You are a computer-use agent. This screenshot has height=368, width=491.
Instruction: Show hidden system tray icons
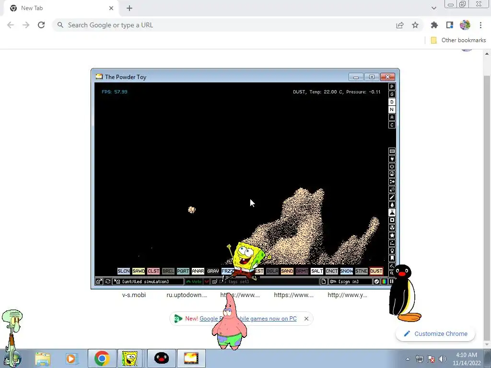[408, 359]
